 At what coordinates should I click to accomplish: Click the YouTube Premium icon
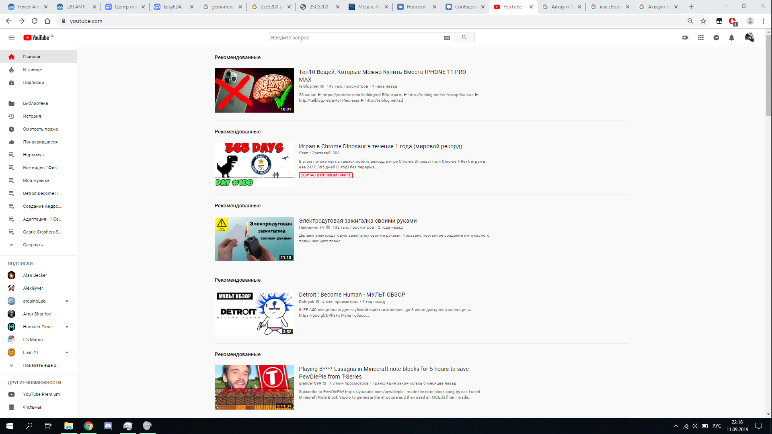click(x=11, y=394)
